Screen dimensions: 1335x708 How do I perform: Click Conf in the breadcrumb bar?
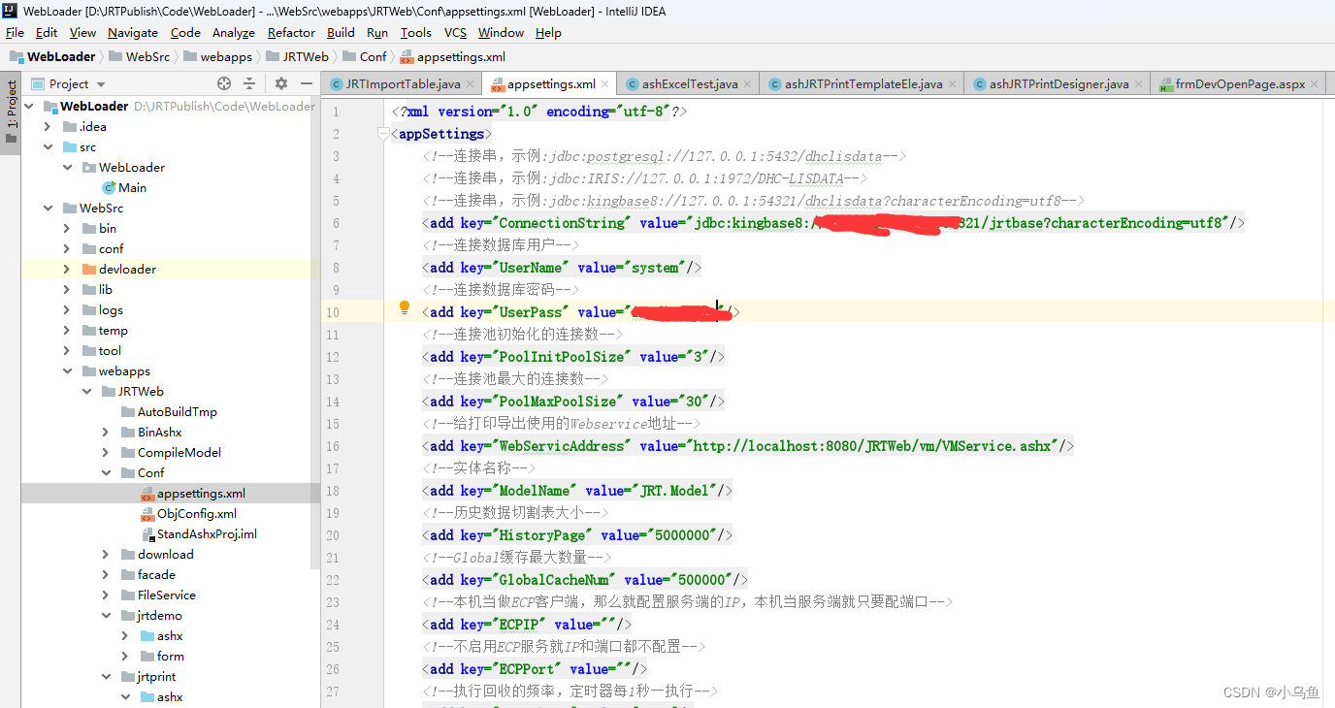[364, 56]
